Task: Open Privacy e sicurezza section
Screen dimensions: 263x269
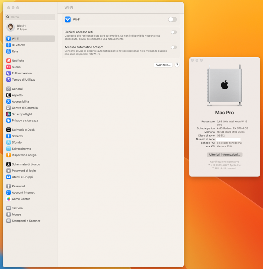Action: click(25, 120)
